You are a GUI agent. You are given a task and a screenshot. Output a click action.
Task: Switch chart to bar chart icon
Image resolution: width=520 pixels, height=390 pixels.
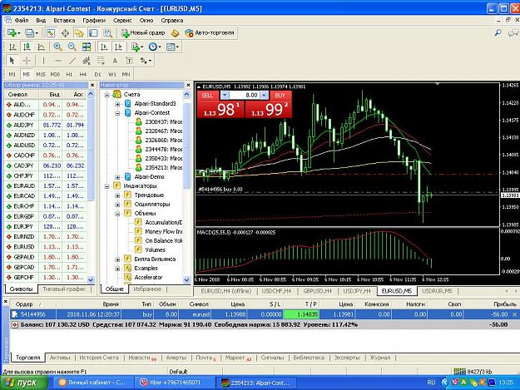pos(12,47)
